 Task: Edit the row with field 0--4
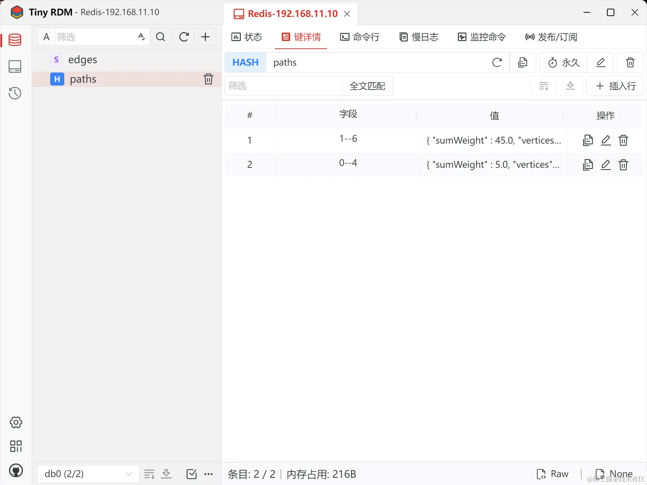pos(606,165)
